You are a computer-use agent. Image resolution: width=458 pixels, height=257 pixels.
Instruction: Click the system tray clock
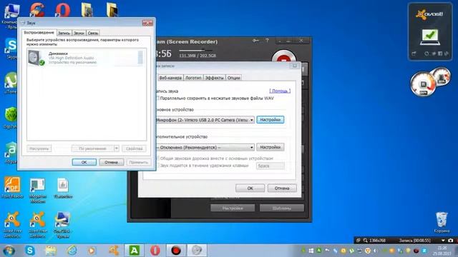tap(442, 251)
